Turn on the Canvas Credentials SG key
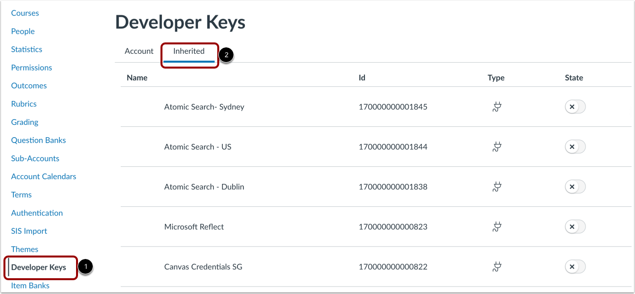 [x=575, y=266]
